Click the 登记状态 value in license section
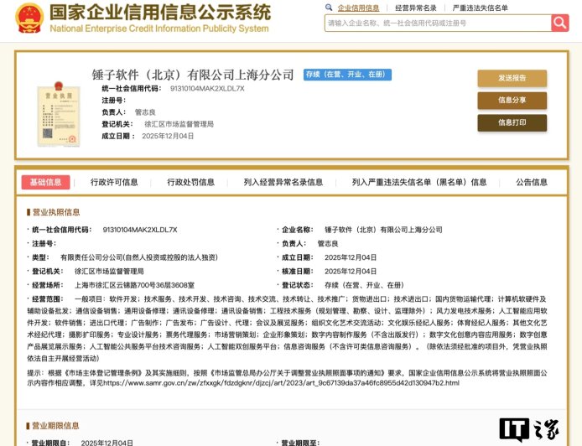Image resolution: width=582 pixels, height=446 pixels. point(364,285)
